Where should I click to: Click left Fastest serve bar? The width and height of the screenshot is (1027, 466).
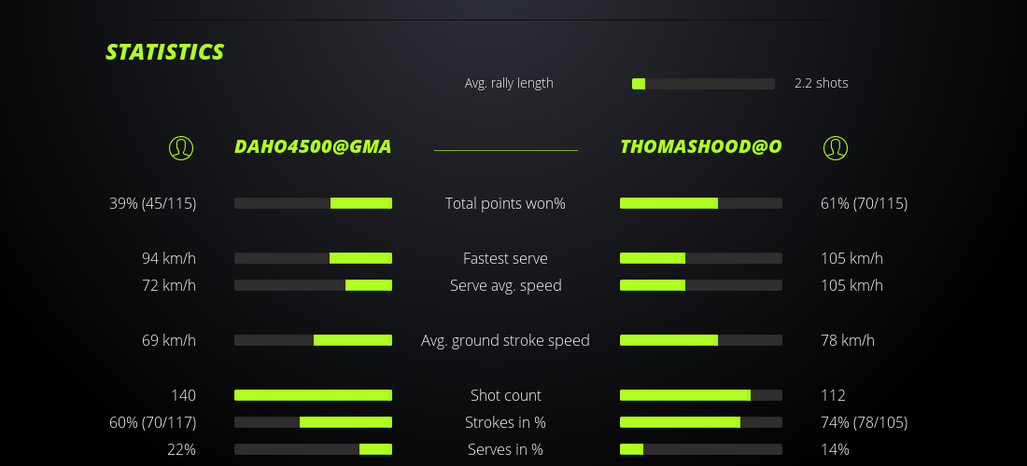(x=313, y=258)
